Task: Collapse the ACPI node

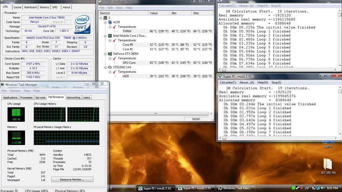Action: (105, 22)
